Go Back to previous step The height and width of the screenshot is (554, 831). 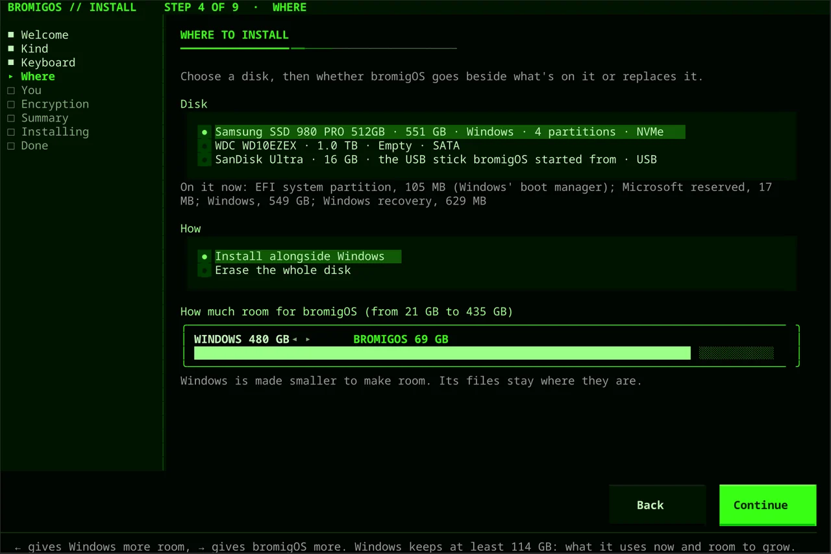(657, 505)
